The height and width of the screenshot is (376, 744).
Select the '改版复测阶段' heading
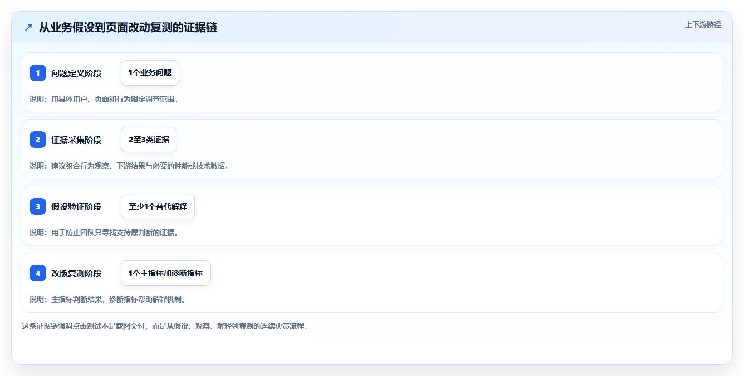click(76, 273)
